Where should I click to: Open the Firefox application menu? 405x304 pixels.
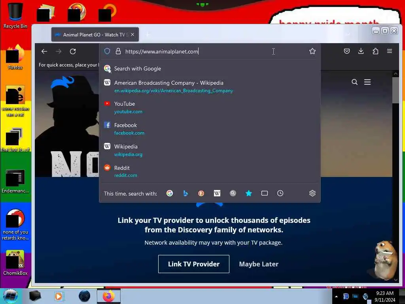[390, 51]
